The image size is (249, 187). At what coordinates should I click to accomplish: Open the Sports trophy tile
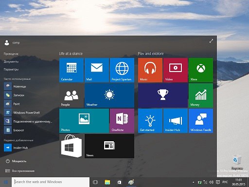[x=163, y=95]
